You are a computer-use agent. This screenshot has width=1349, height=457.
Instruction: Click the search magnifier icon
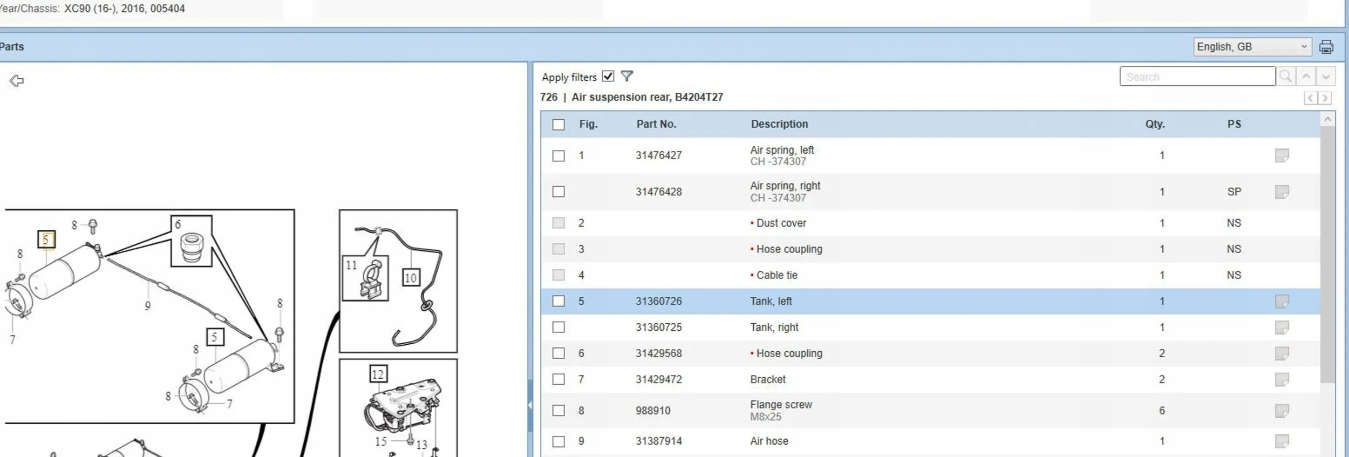[1285, 77]
